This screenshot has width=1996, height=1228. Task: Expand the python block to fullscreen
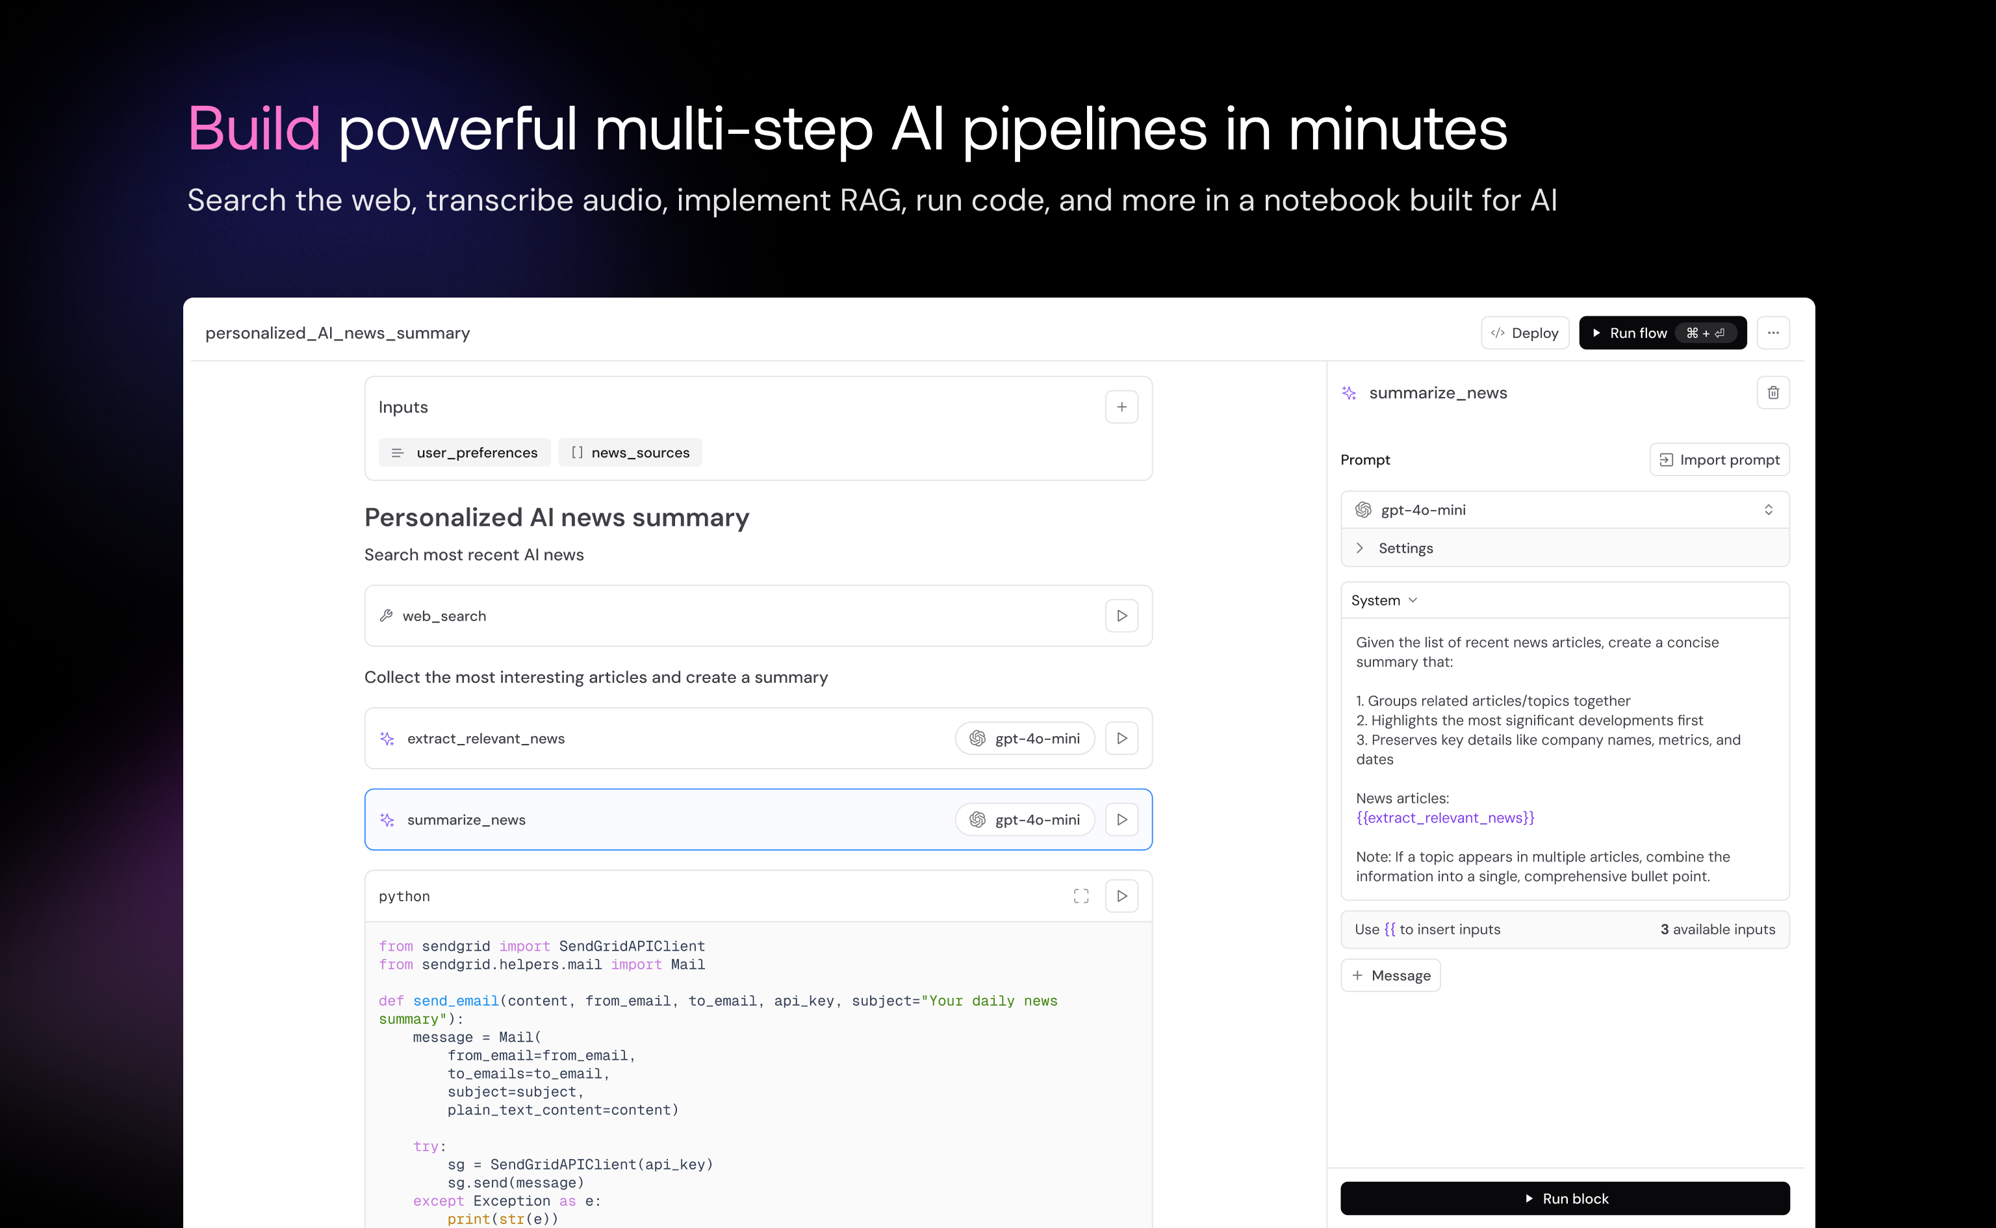point(1081,896)
